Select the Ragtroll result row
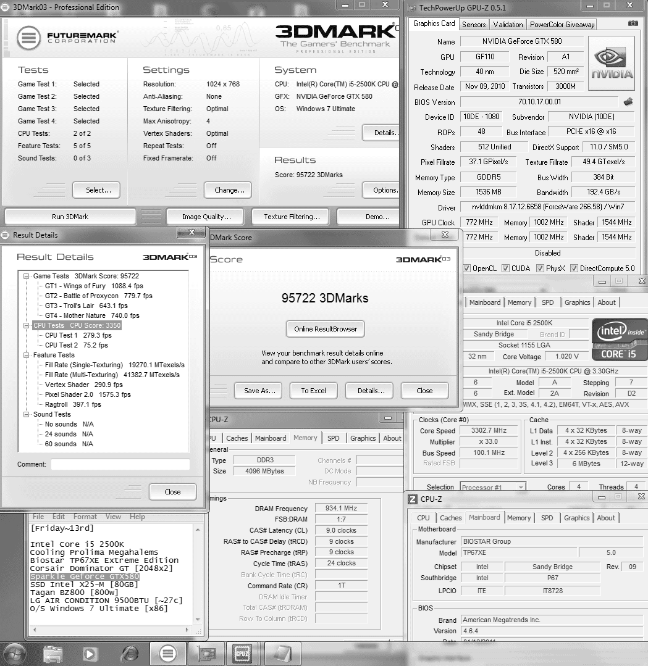The width and height of the screenshot is (648, 666). tap(73, 404)
